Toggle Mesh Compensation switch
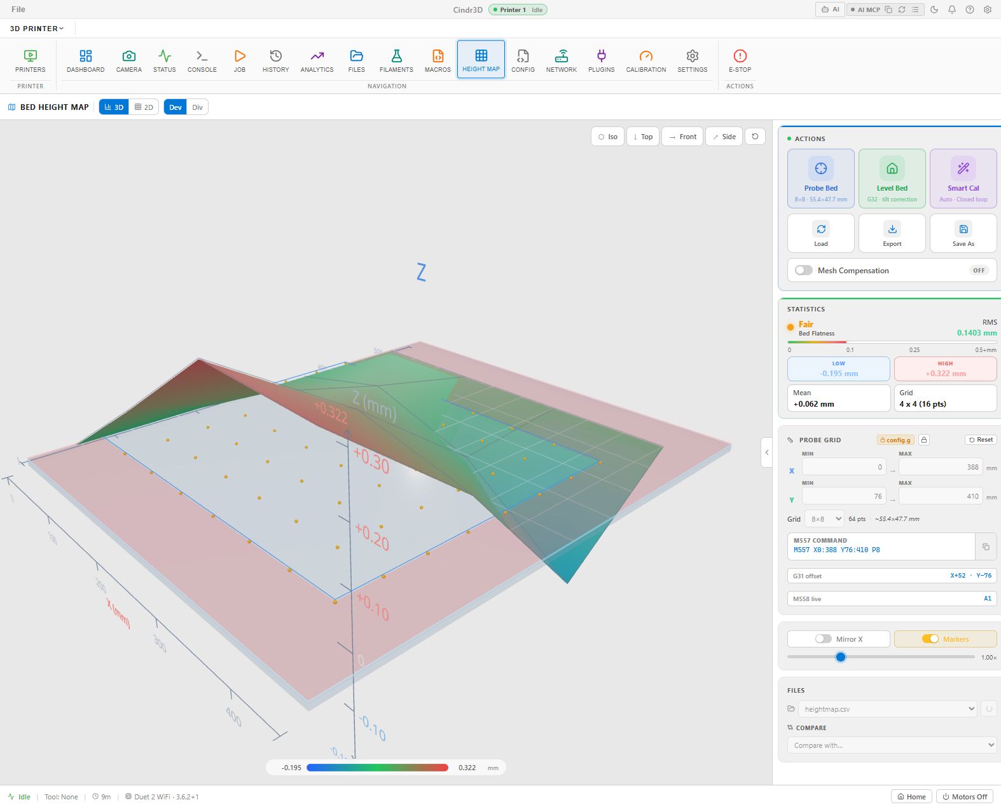The height and width of the screenshot is (807, 1001). tap(804, 270)
